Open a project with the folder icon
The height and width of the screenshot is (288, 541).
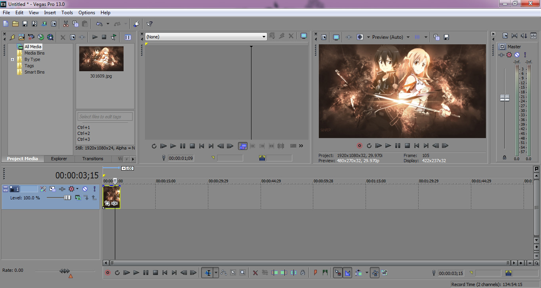(x=15, y=24)
